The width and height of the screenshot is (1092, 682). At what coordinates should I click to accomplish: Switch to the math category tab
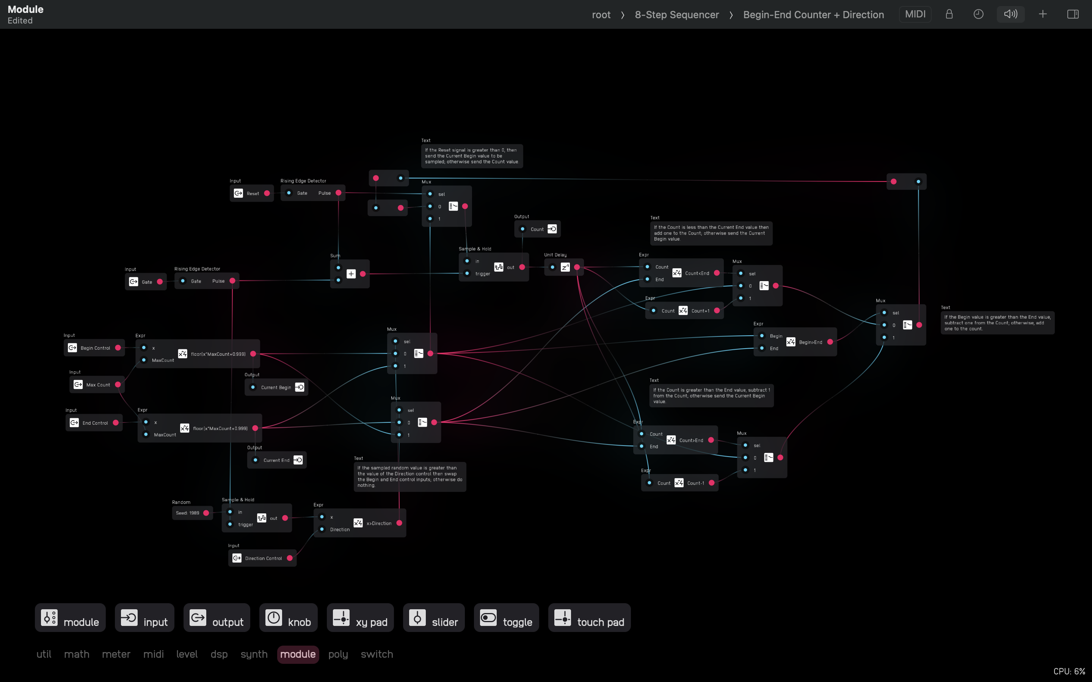coord(77,654)
